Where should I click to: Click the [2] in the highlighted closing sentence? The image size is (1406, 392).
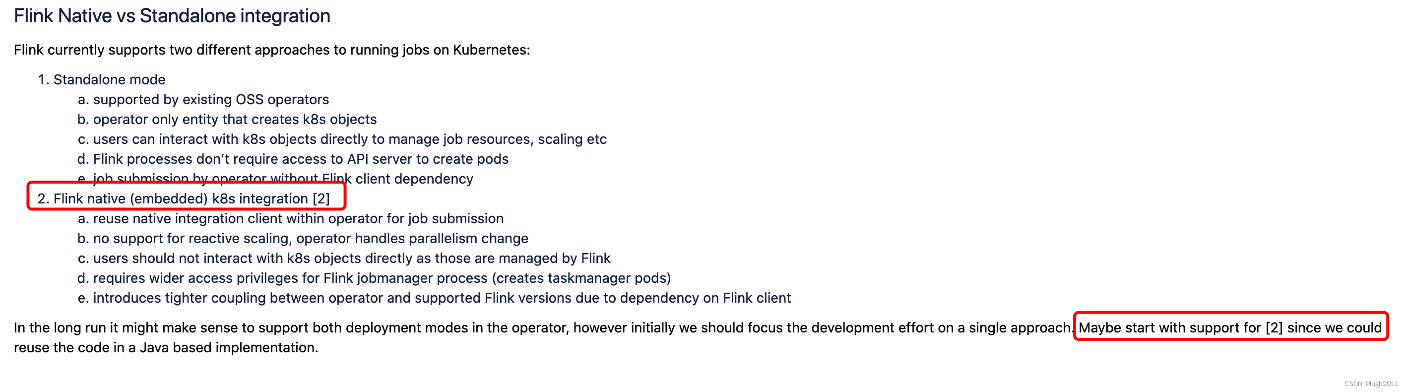tap(1274, 327)
